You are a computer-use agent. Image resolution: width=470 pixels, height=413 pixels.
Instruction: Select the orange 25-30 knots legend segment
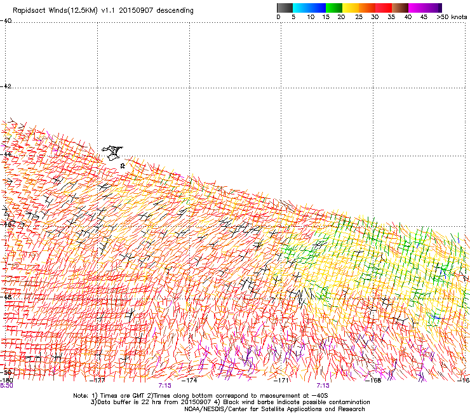367,8
